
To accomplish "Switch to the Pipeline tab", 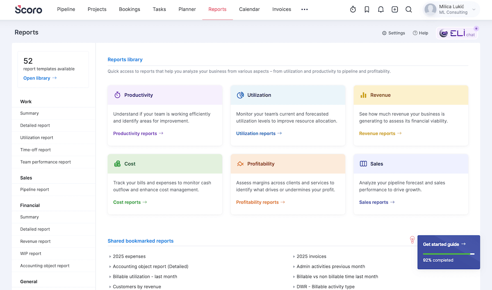I will point(66,9).
